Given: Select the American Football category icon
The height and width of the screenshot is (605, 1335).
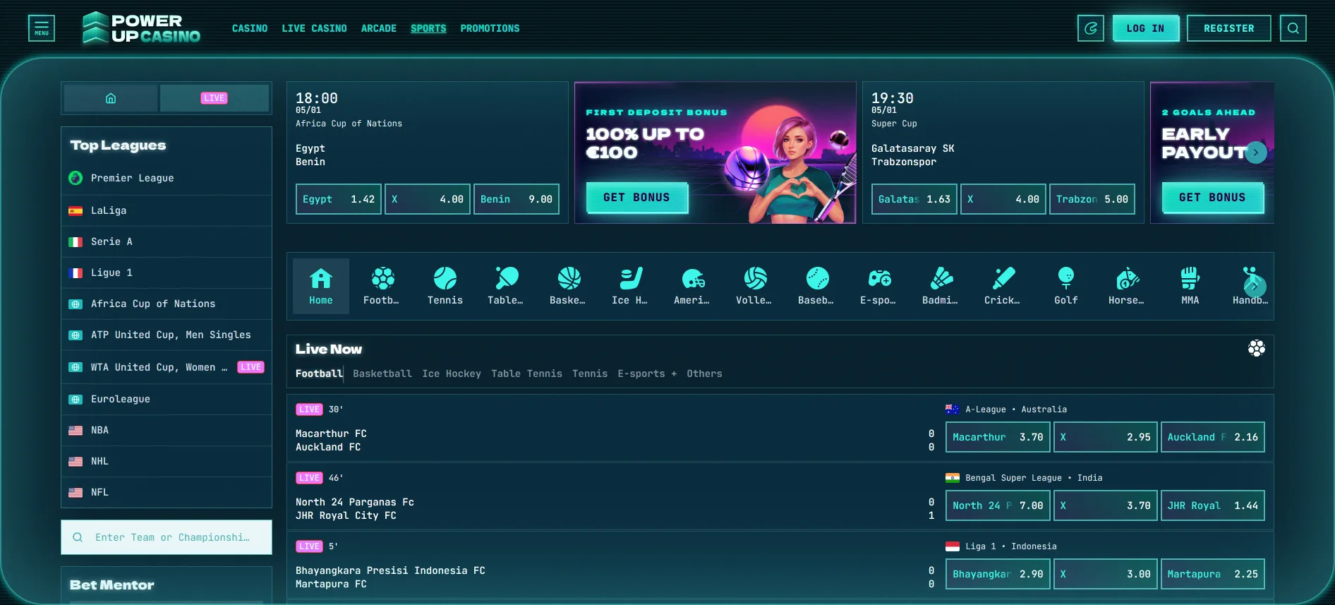Looking at the screenshot, I should 694,286.
